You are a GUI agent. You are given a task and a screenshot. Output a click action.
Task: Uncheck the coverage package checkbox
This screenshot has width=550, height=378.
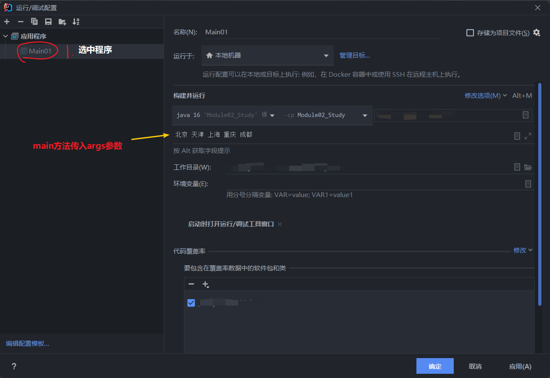click(191, 303)
